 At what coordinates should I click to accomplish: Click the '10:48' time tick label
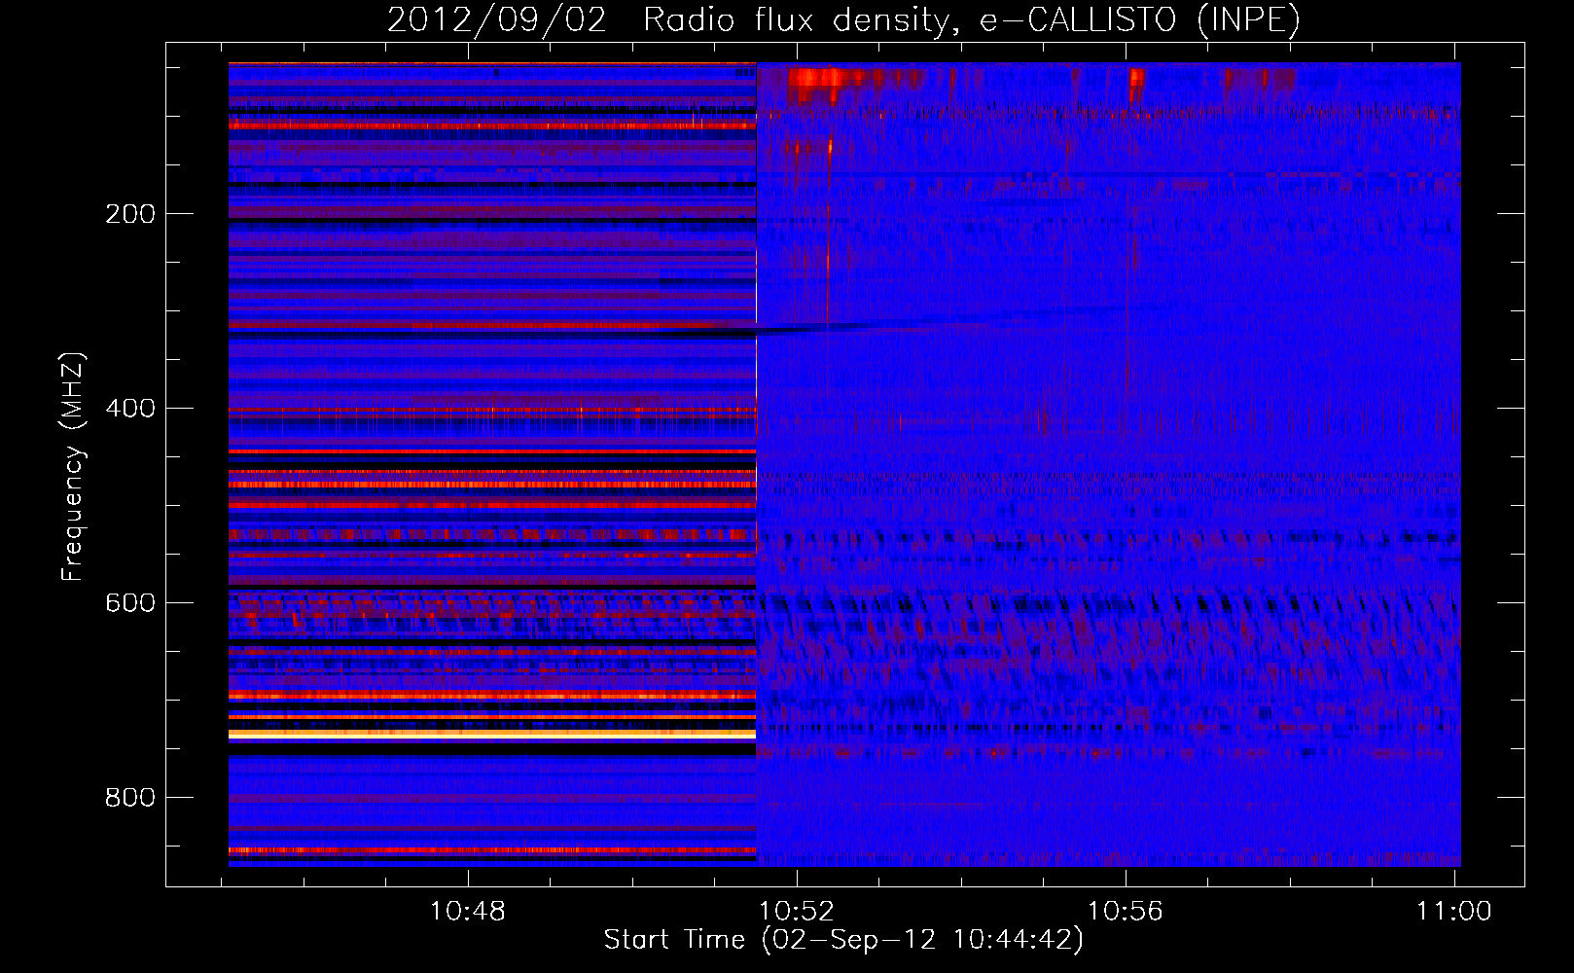(x=468, y=912)
